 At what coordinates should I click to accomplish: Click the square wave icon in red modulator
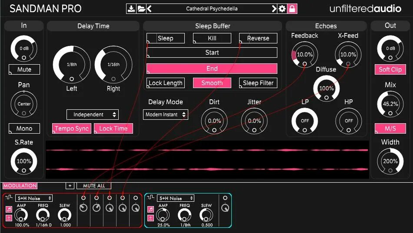[x=9, y=197]
